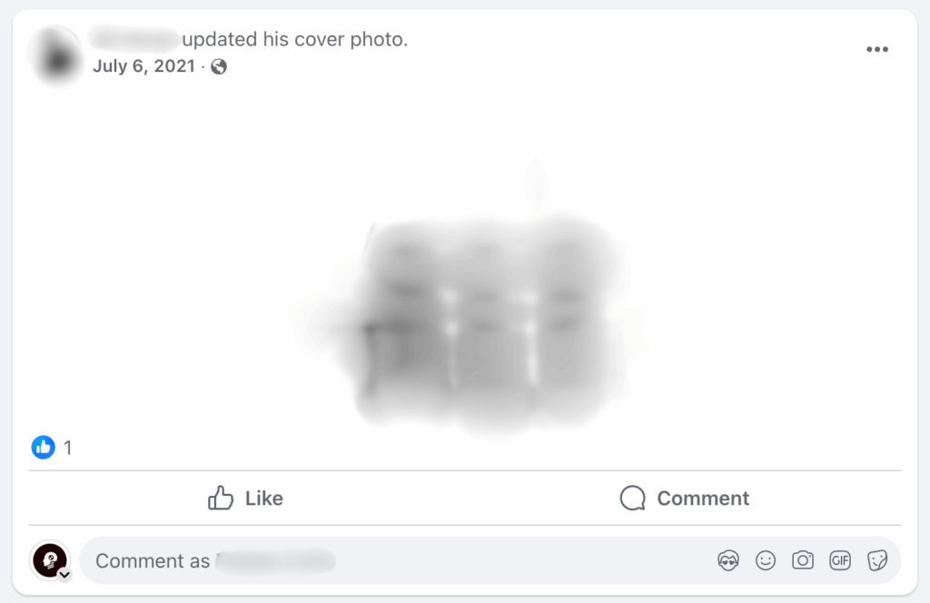Click the globe public audience icon
The image size is (930, 603).
tap(219, 66)
